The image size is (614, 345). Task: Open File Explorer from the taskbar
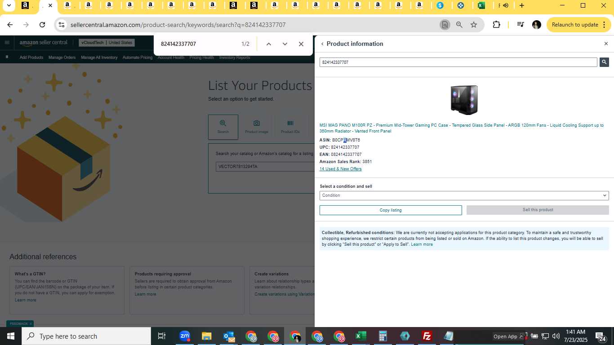(x=206, y=336)
